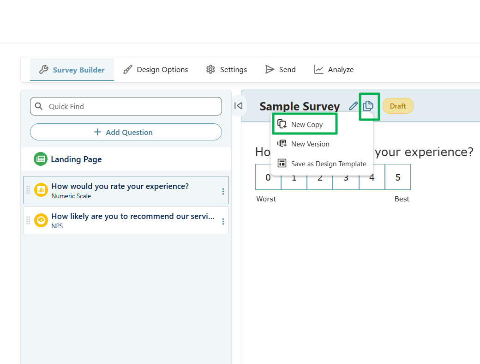Click the Sample Survey title

point(300,106)
